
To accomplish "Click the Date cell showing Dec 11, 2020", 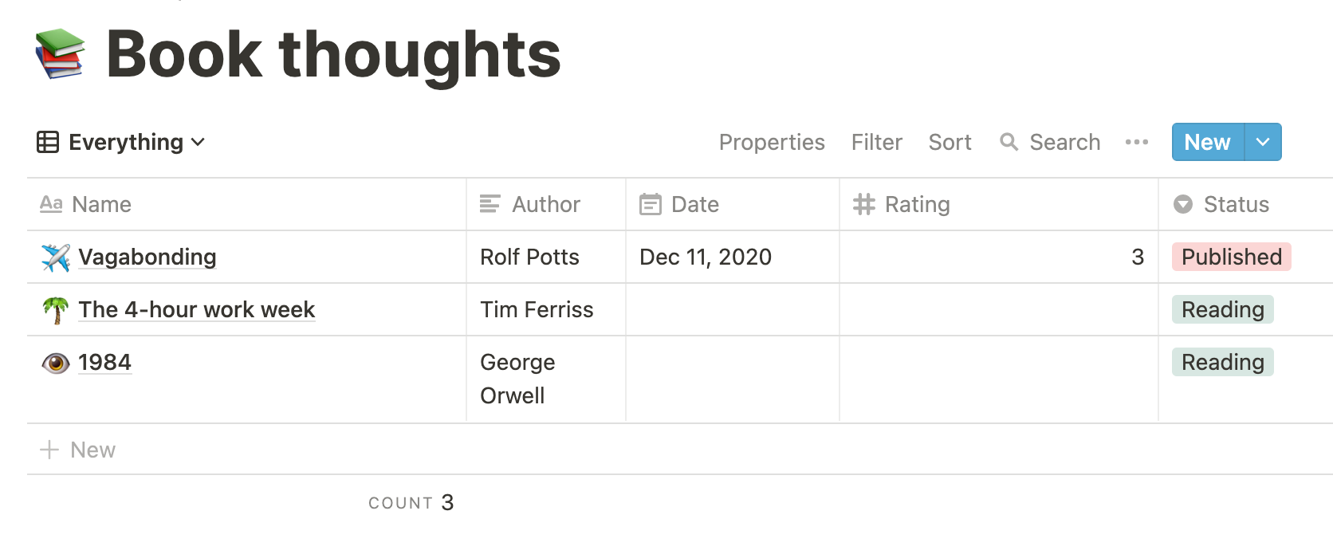I will pos(706,257).
